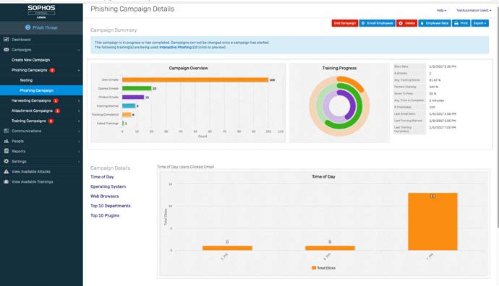Expand the Training Campaigns submenu arrow
Screen dimensions: 499x286
click(x=79, y=121)
